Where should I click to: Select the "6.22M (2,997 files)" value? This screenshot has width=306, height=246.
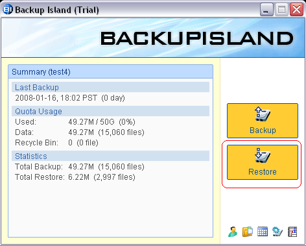coord(102,177)
